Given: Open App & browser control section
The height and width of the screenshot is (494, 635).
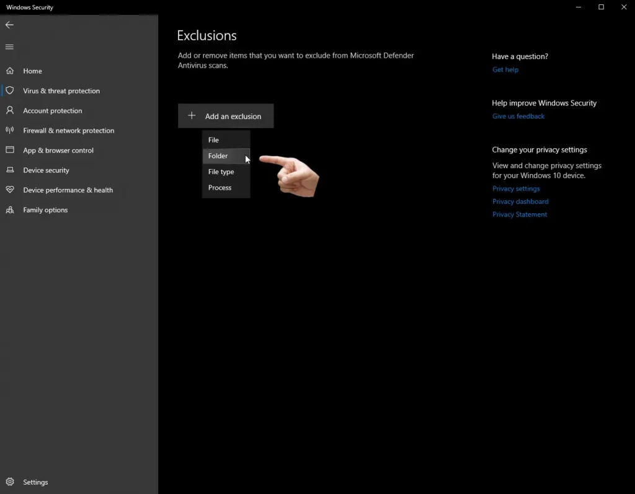Looking at the screenshot, I should 58,150.
